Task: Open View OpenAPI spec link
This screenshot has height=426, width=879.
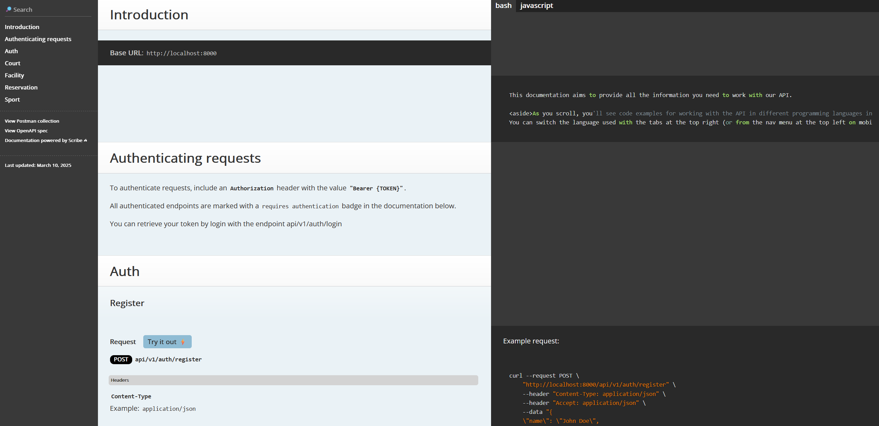Action: coord(26,131)
